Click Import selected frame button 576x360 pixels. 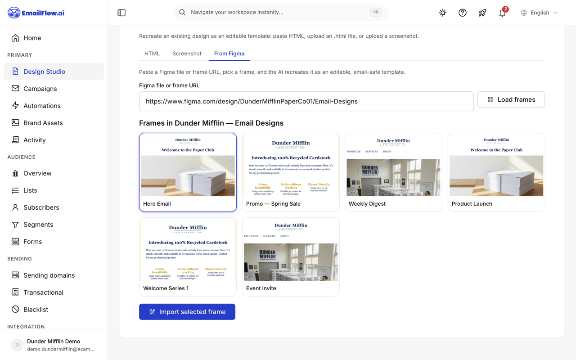click(187, 312)
